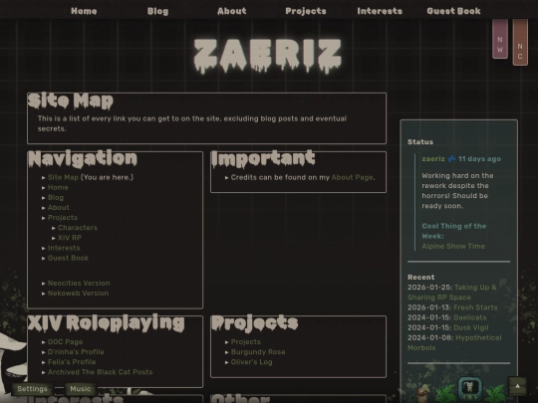Open the Settings button at bottom left

pos(32,389)
